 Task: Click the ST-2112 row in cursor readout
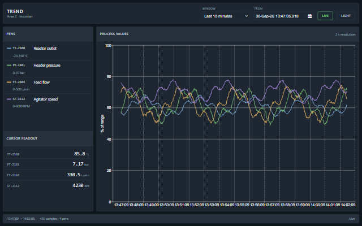[x=48, y=185]
